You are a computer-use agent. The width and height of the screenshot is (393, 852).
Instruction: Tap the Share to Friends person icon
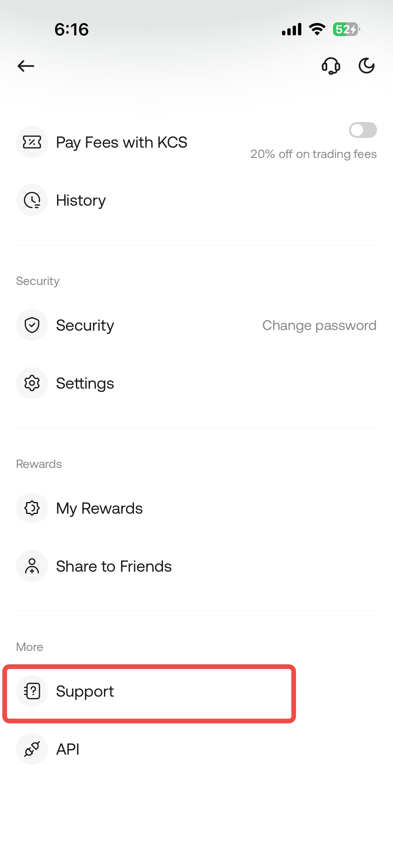[x=32, y=566]
